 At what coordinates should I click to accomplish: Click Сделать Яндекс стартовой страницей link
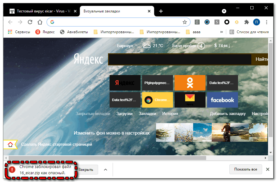click(x=57, y=144)
